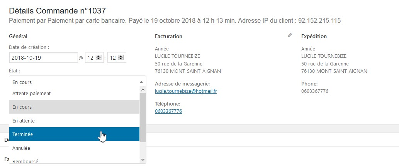Click 'Date de création :' label
Screen dimensions: 399x166
tap(29, 47)
